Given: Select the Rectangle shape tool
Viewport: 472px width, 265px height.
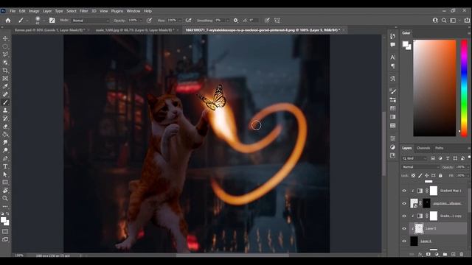Looking at the screenshot, I should click(5, 183).
